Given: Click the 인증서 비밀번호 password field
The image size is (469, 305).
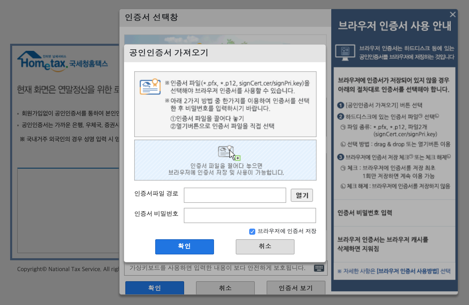Looking at the screenshot, I should pyautogui.click(x=250, y=215).
